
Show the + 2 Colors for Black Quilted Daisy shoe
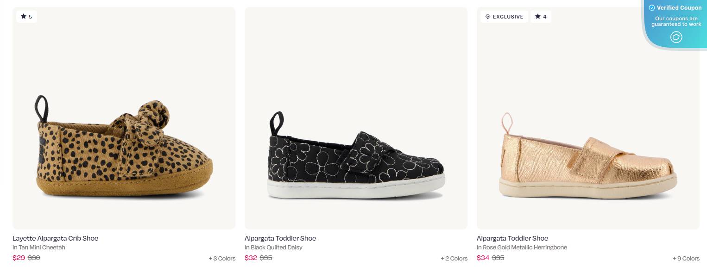pyautogui.click(x=454, y=259)
